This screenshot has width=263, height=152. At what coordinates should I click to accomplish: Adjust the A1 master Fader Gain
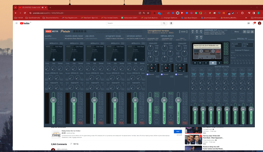(195, 109)
